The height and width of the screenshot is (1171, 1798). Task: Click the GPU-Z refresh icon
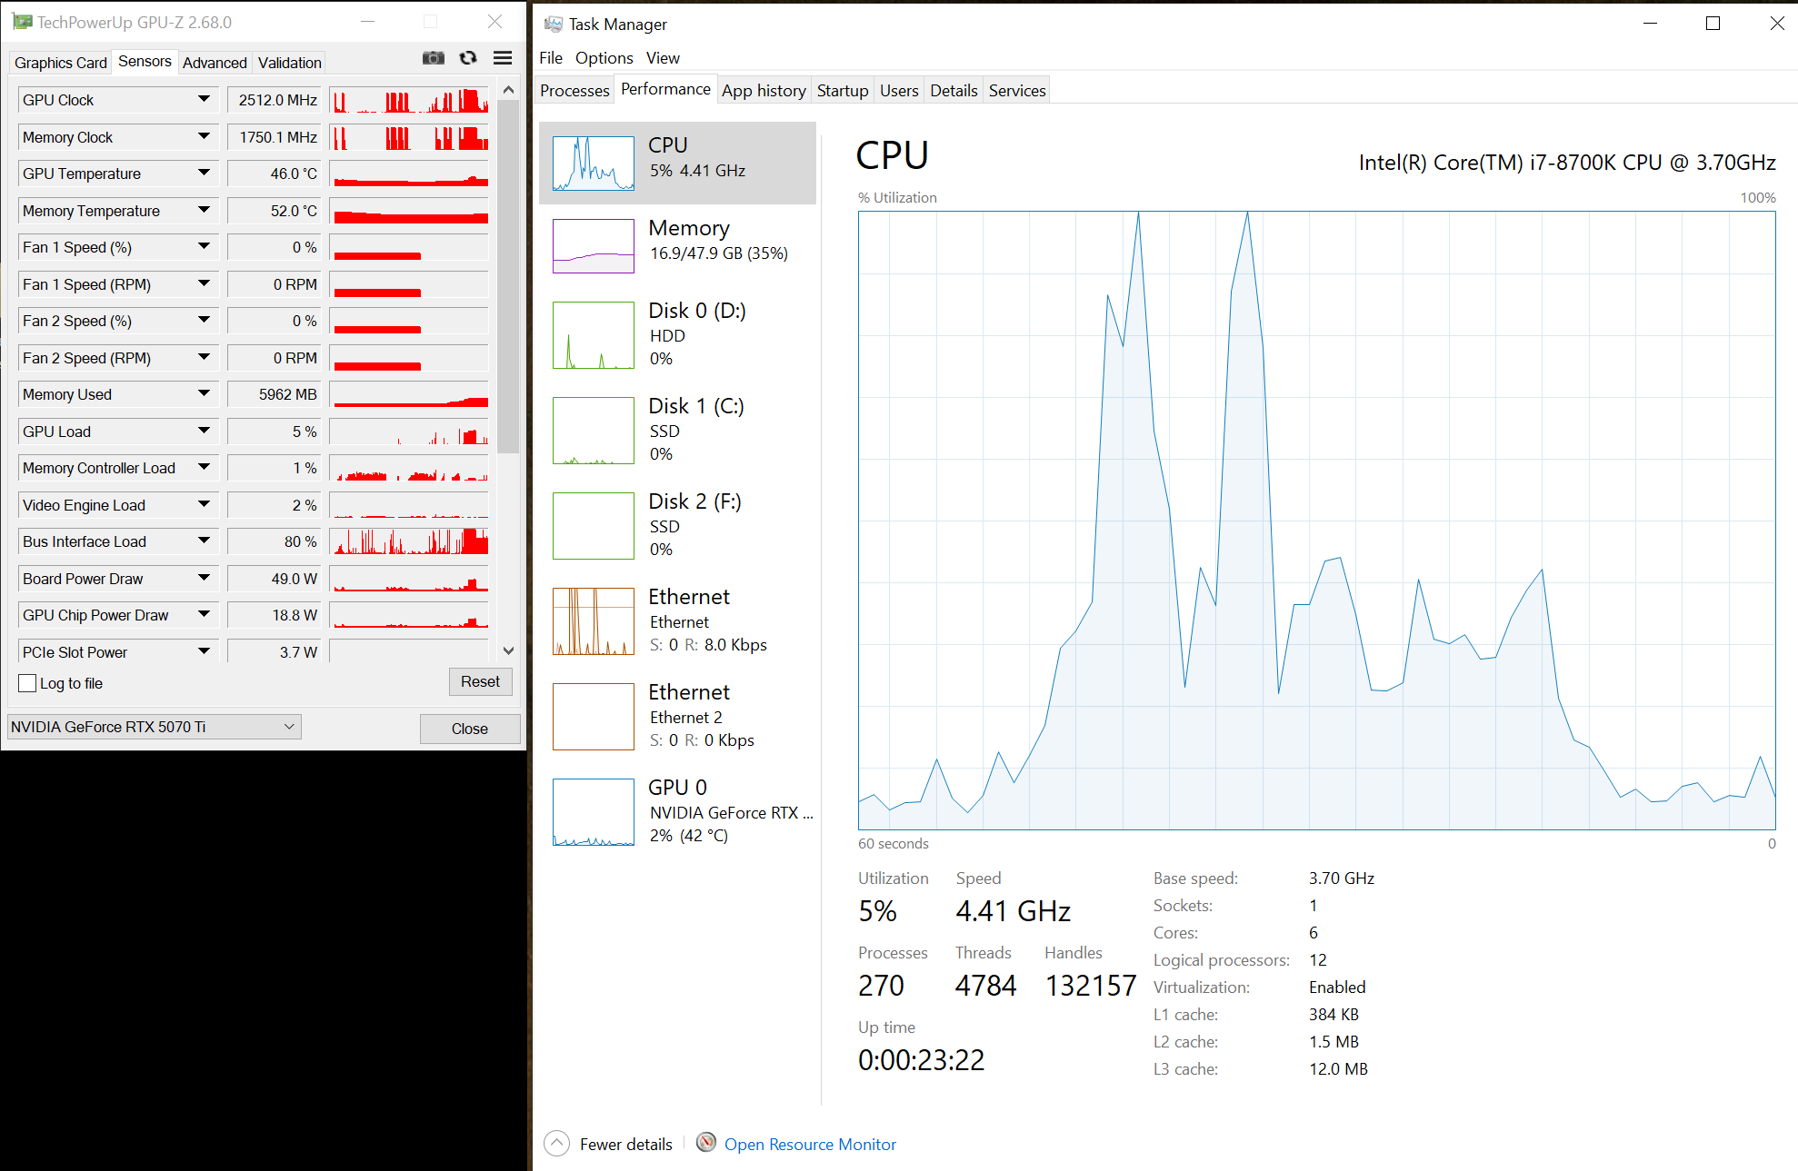pos(468,58)
